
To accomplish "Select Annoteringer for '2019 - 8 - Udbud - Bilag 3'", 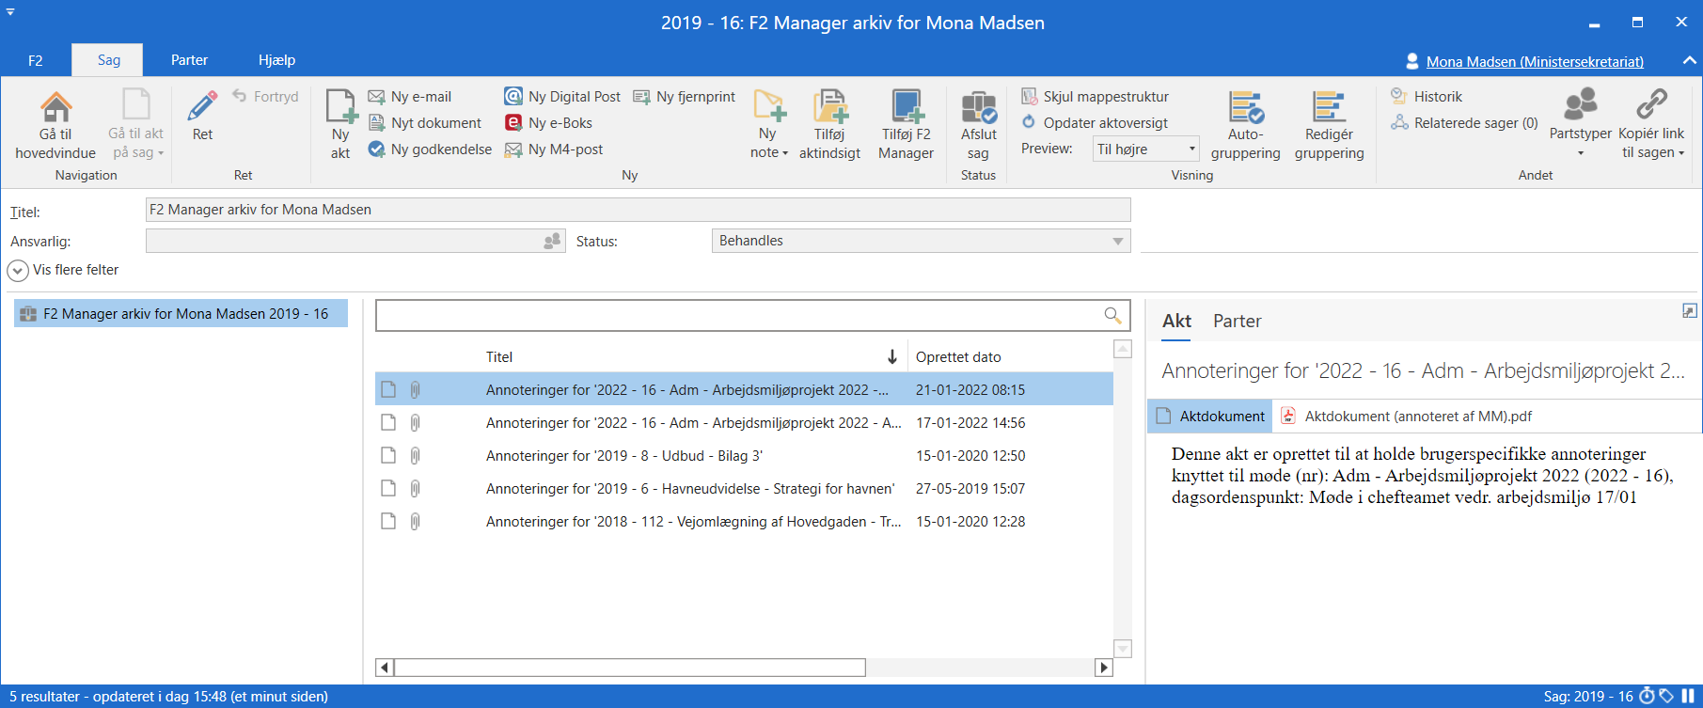I will coord(744,455).
